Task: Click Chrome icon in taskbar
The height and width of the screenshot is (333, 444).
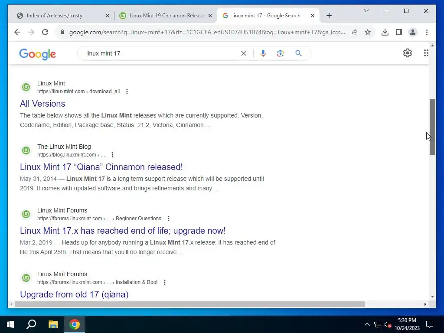Action: pyautogui.click(x=75, y=324)
